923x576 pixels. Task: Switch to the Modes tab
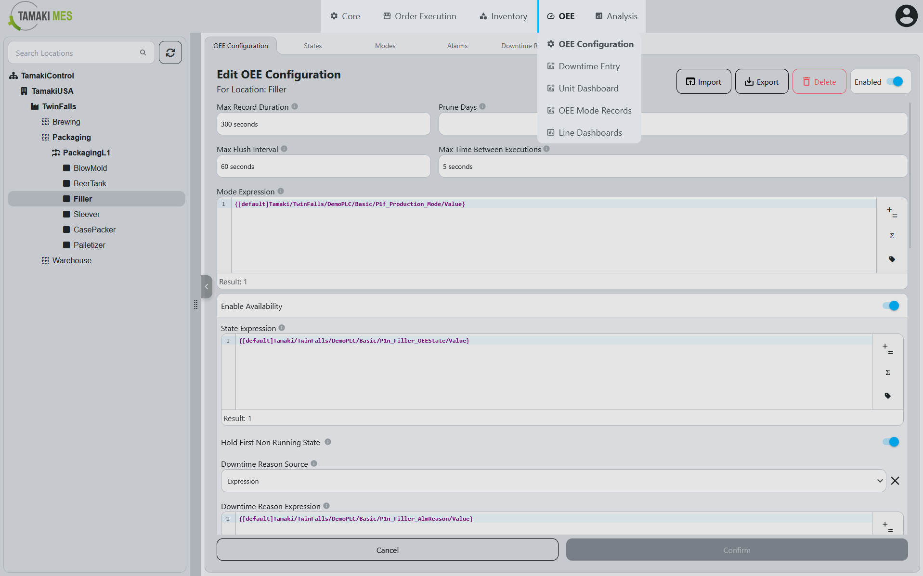point(385,46)
